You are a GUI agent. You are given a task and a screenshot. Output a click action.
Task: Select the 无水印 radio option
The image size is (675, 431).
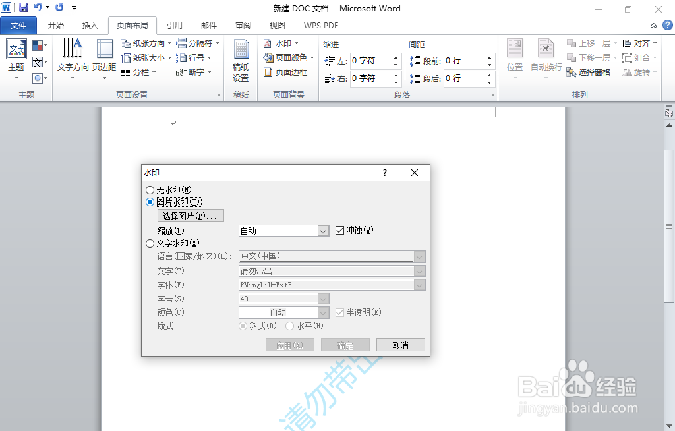[x=150, y=190]
